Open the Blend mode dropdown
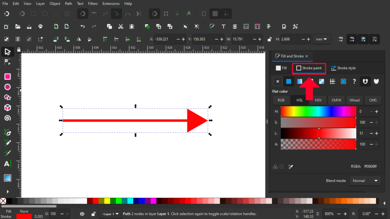Viewport: 390px width, 219px height. (x=365, y=181)
